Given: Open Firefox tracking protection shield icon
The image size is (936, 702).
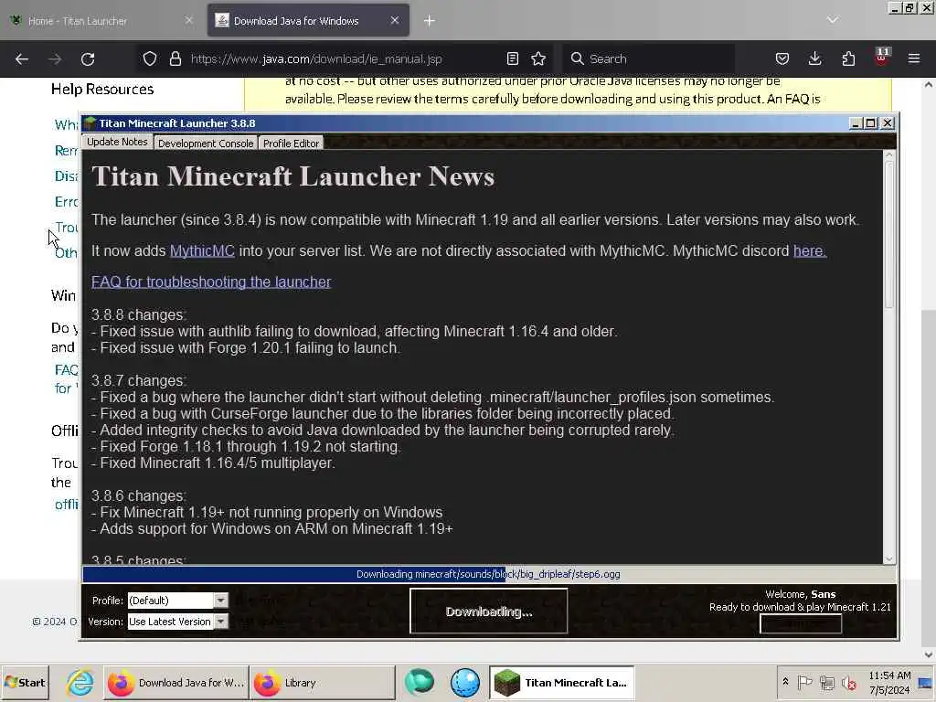Looking at the screenshot, I should point(150,58).
